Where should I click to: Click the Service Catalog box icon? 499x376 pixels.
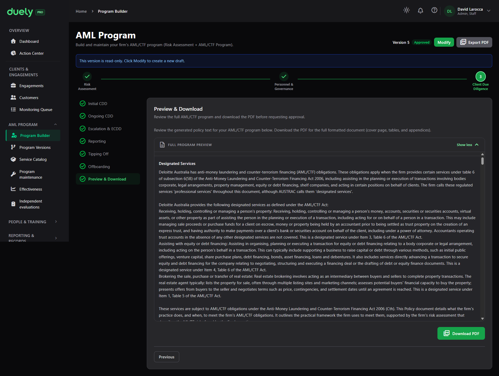(13, 159)
